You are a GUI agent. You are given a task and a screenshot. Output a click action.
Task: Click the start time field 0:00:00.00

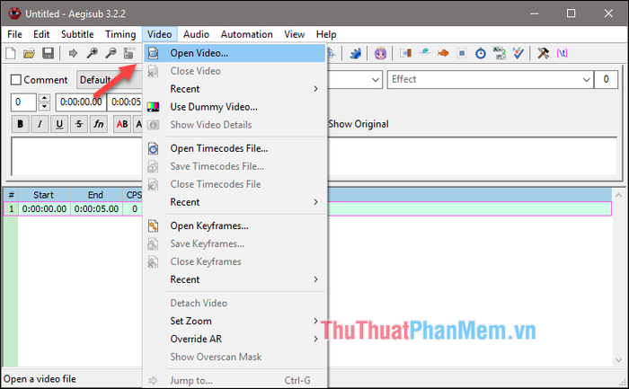click(81, 102)
